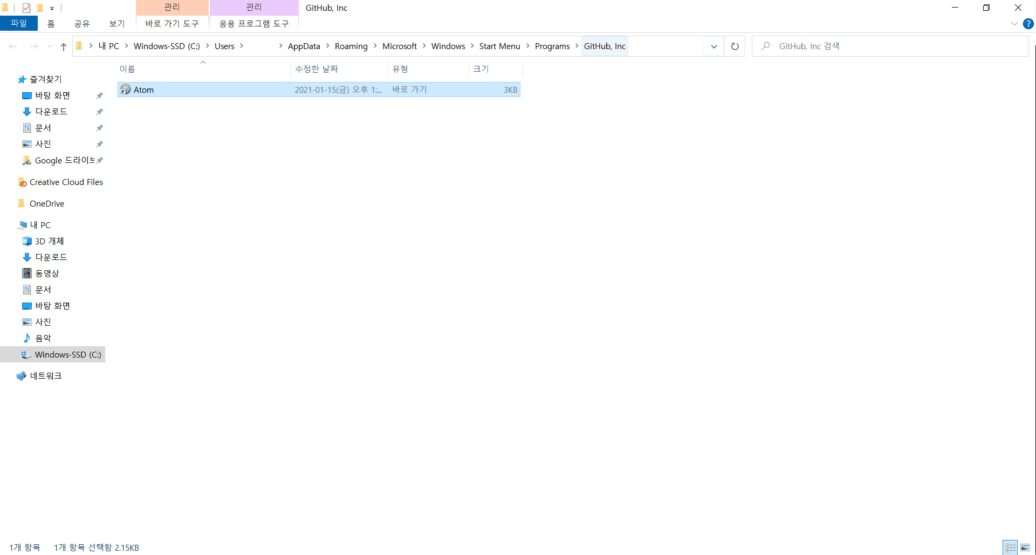Select 사진 under 내 PC
The image size is (1036, 555).
pyautogui.click(x=43, y=322)
